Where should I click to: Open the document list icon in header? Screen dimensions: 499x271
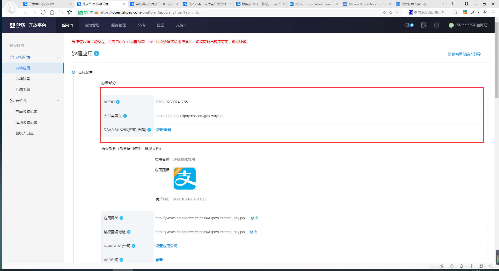[x=424, y=25]
